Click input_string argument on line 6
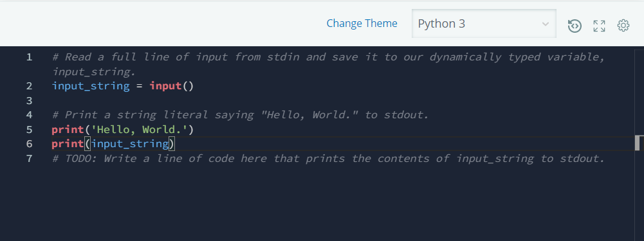The height and width of the screenshot is (241, 644). click(130, 144)
